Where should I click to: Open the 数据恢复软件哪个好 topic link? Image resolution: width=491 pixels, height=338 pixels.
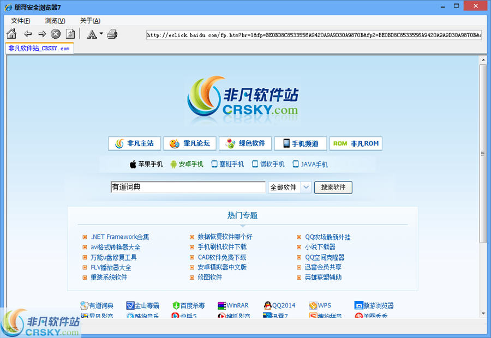[x=225, y=237]
